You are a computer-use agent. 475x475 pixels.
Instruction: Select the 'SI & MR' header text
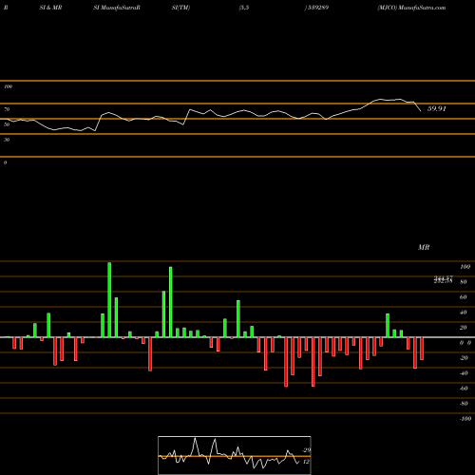coord(50,8)
